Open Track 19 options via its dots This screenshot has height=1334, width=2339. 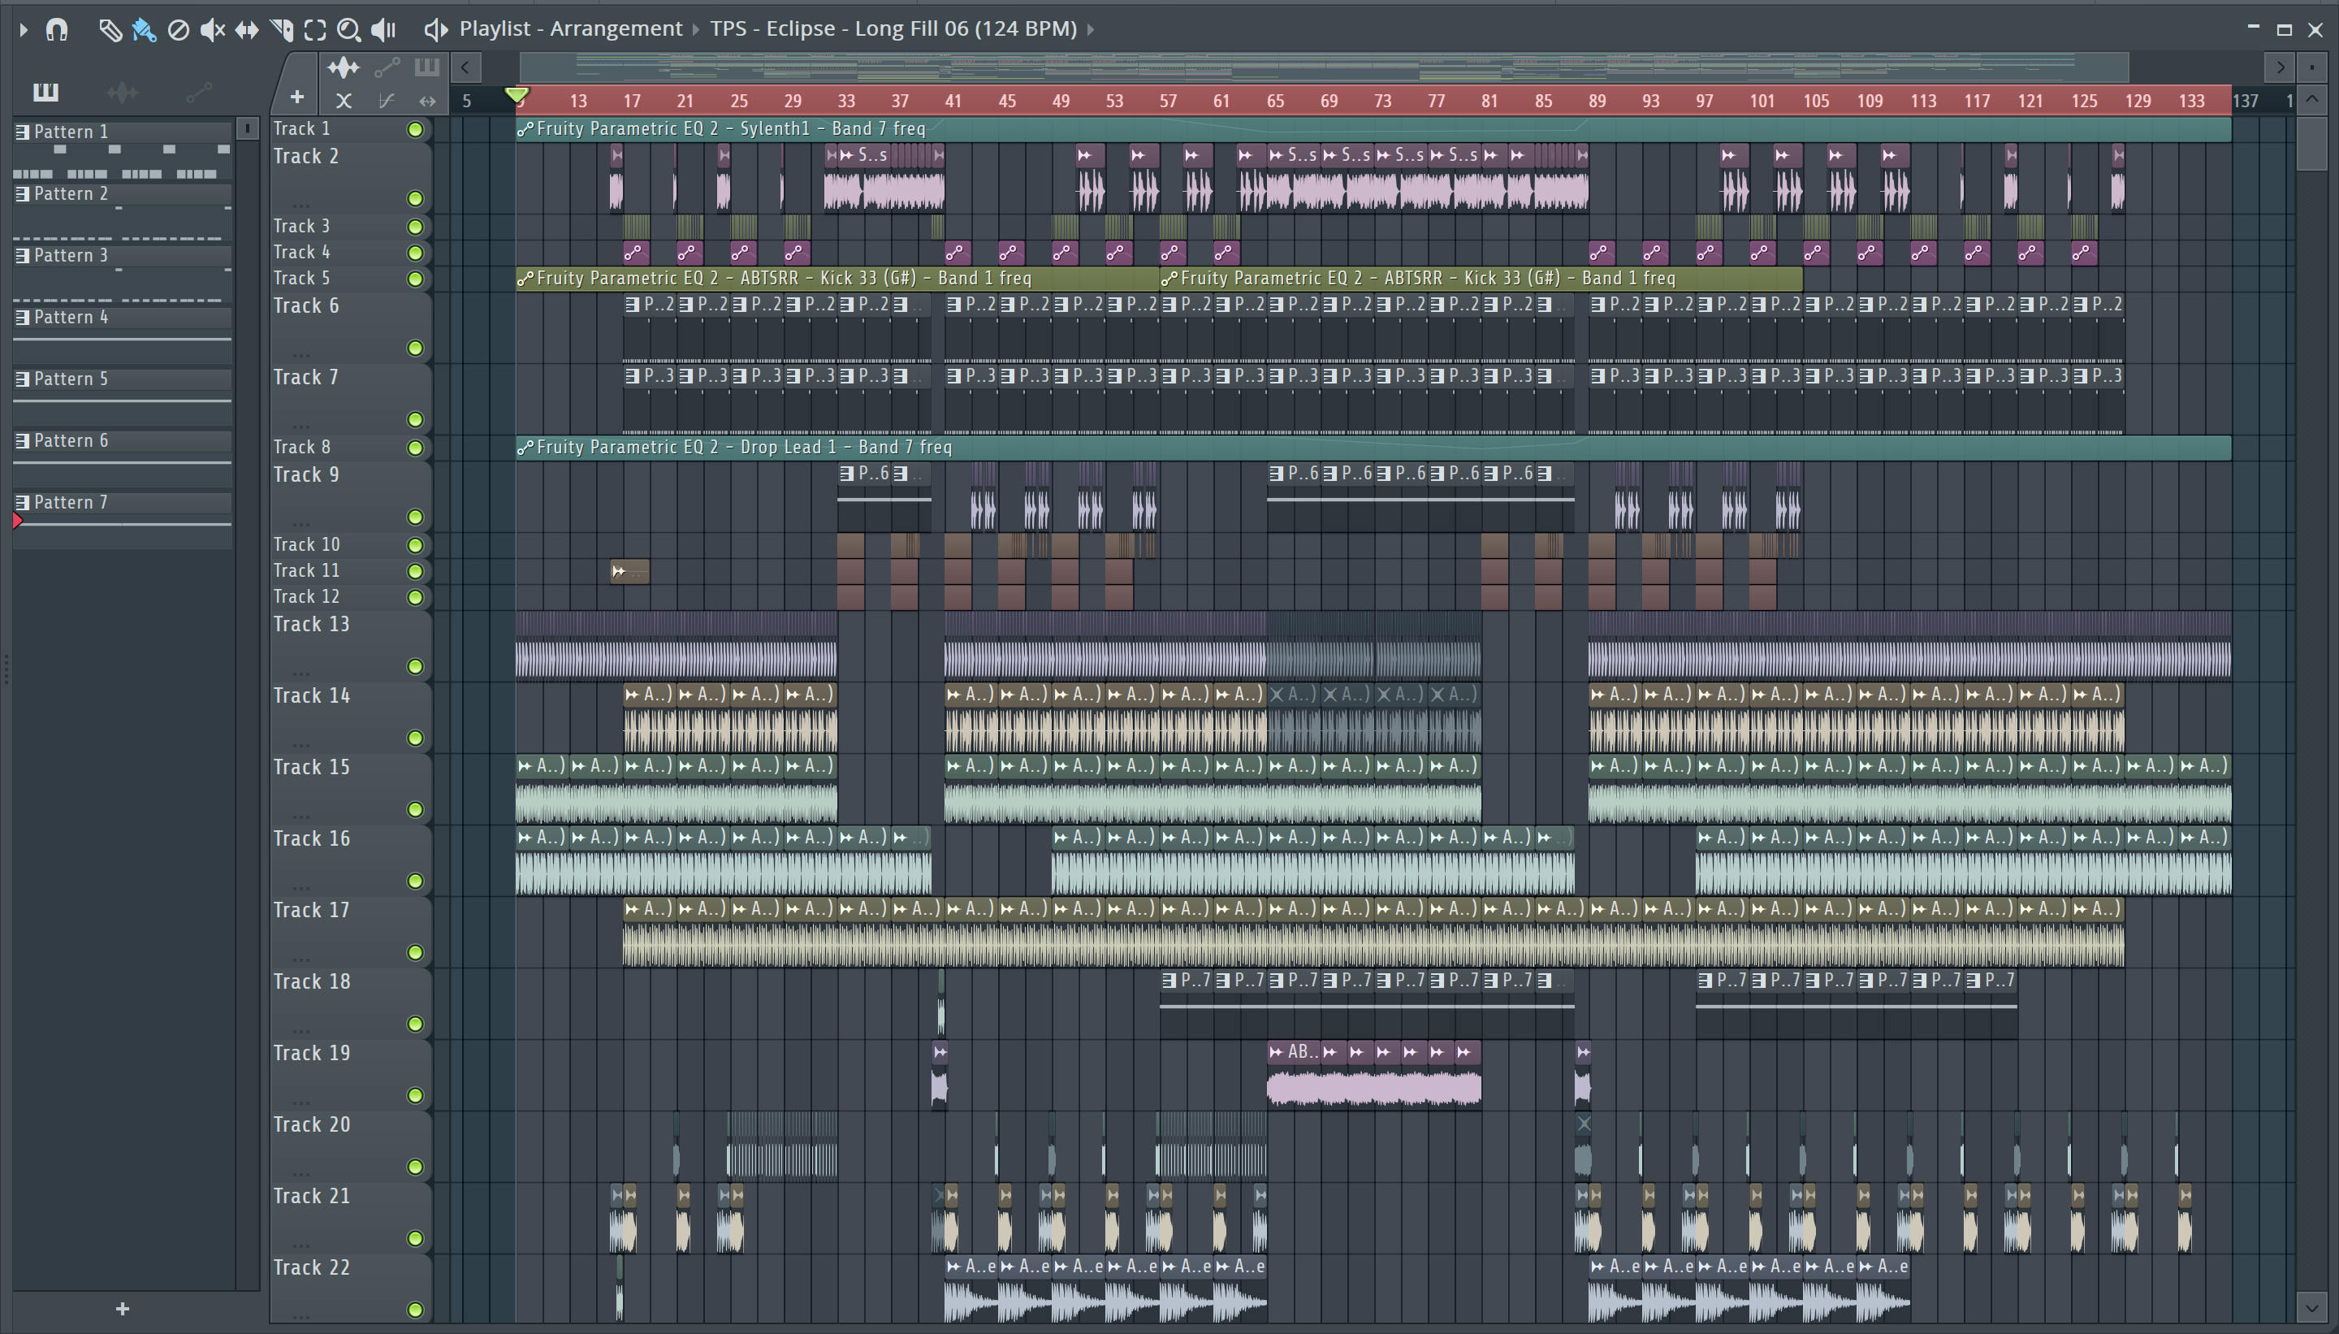(301, 1102)
